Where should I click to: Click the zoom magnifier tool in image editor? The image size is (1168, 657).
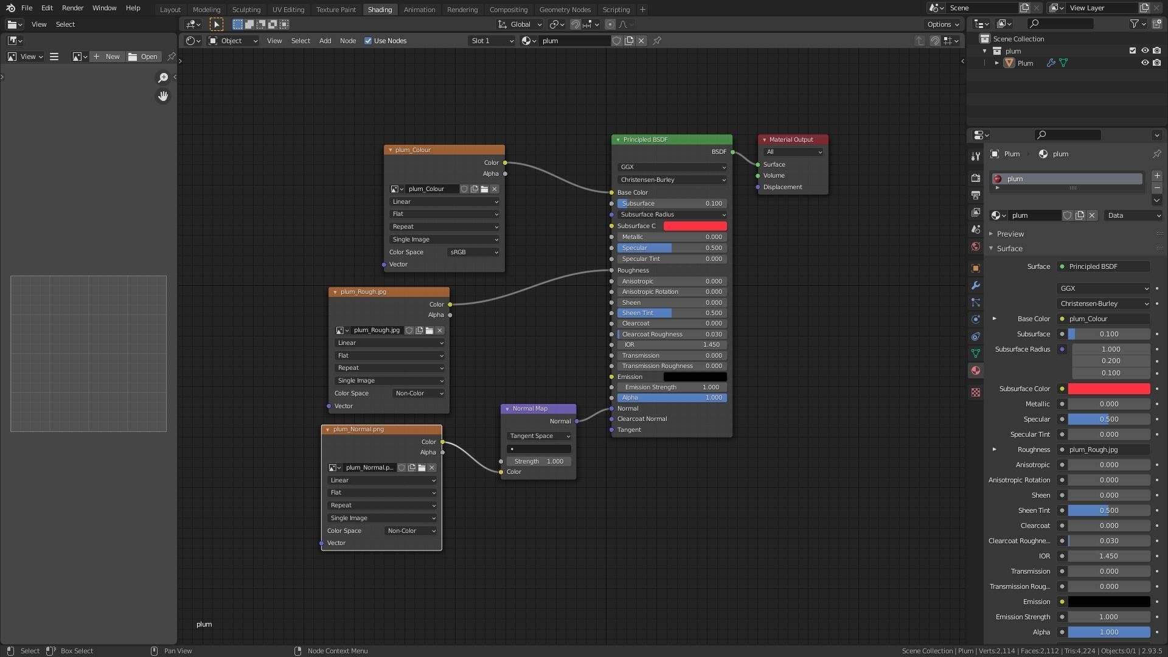click(163, 77)
